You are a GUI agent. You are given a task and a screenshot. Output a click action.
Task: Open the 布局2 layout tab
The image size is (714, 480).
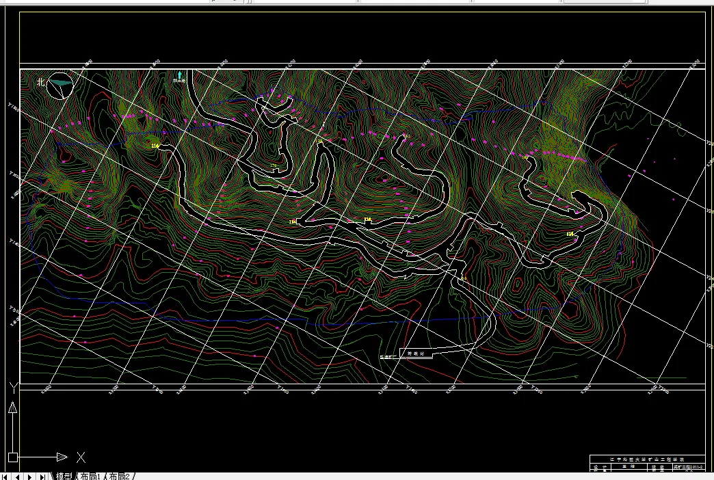(x=119, y=477)
